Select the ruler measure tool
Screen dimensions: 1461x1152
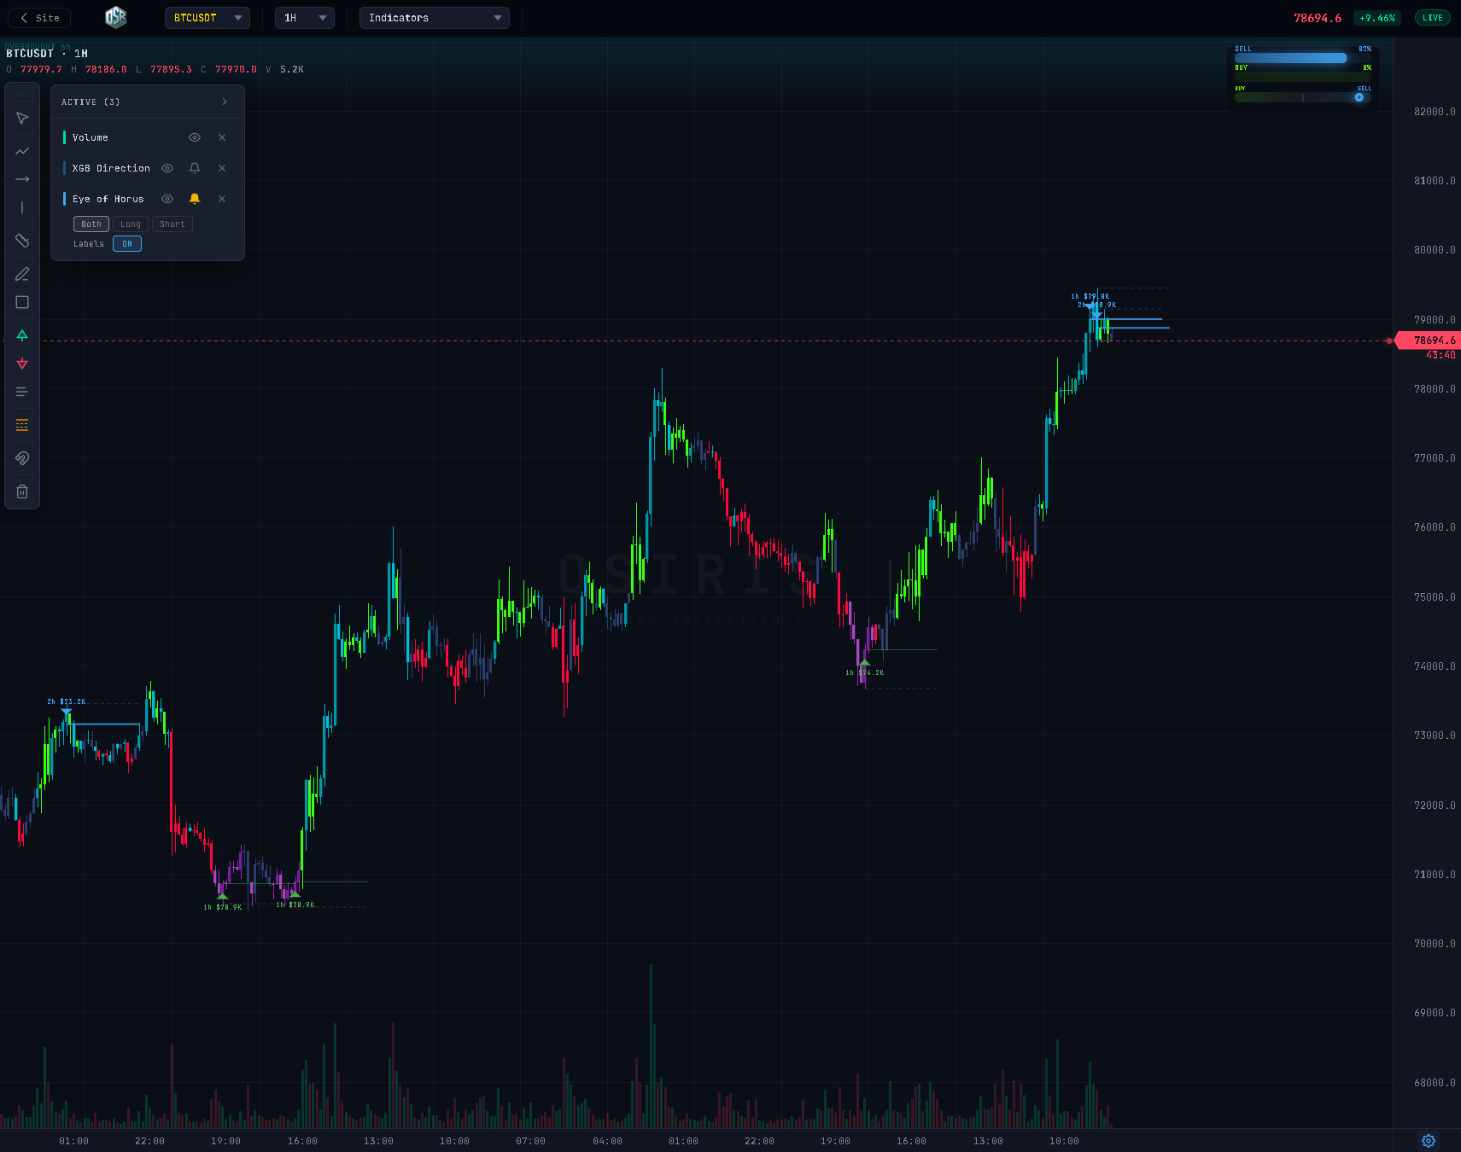(22, 241)
